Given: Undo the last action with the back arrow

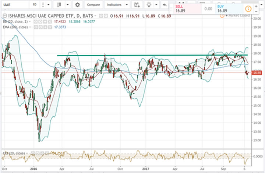Looking at the screenshot, I should tap(165, 4).
